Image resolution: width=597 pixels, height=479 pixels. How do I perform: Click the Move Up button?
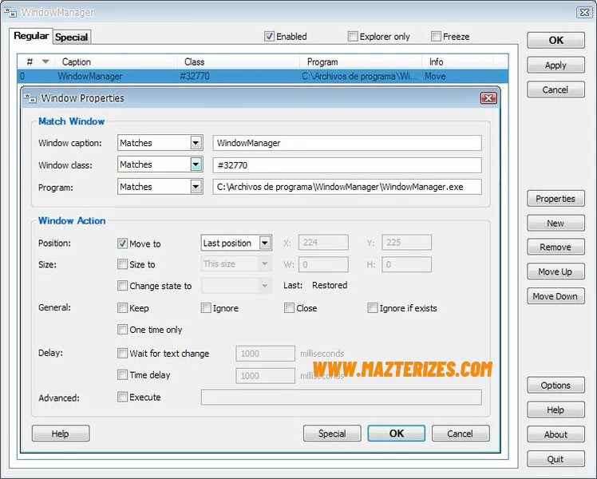pyautogui.click(x=555, y=272)
